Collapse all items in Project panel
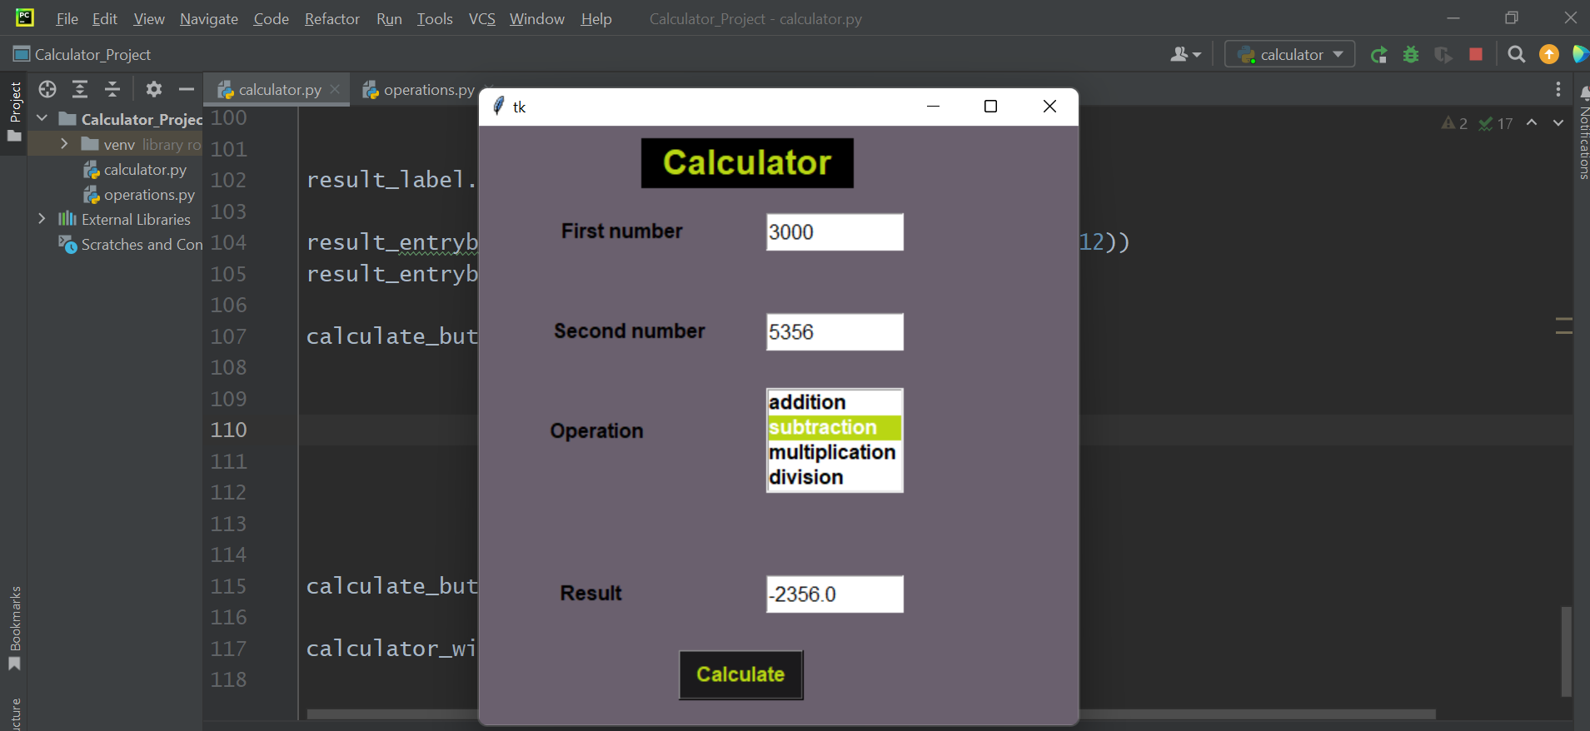The image size is (1590, 731). click(112, 89)
